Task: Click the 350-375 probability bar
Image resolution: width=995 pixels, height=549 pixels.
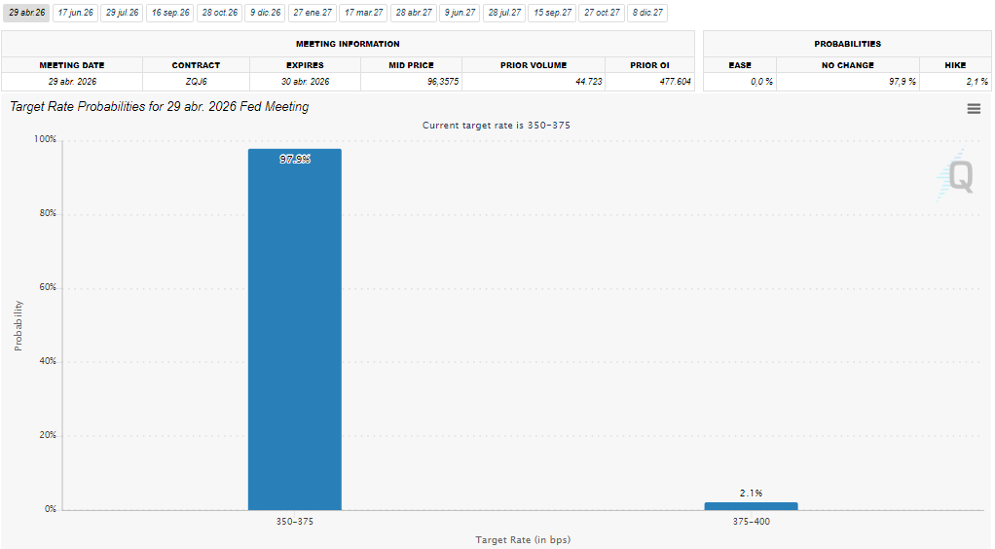Action: tap(295, 331)
